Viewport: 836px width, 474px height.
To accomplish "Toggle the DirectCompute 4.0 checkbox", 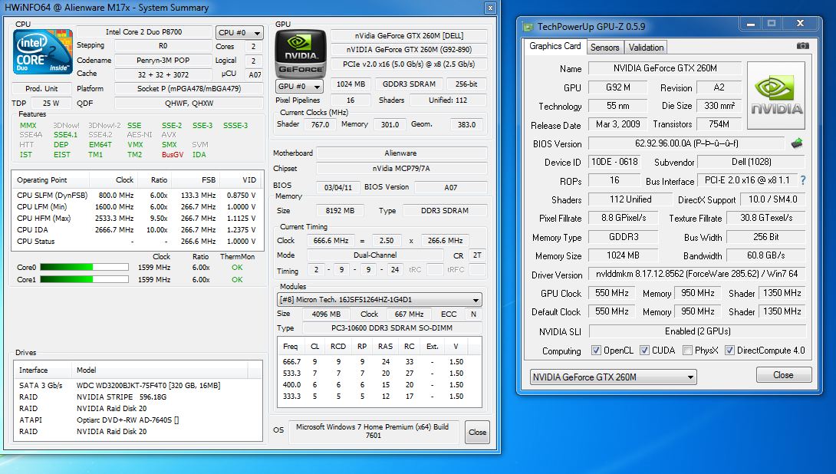I will click(730, 351).
